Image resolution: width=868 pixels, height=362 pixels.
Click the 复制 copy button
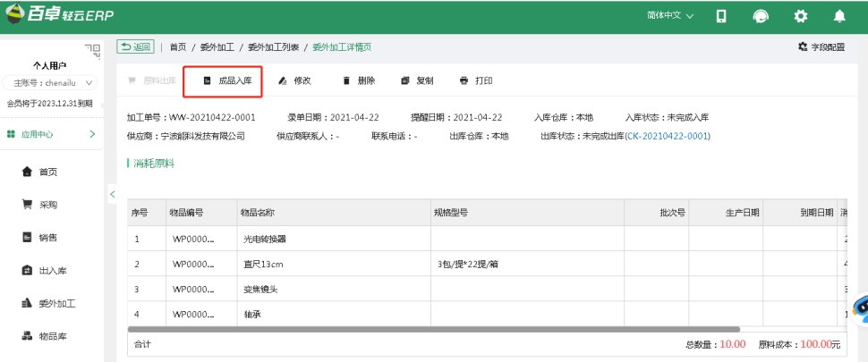coord(417,80)
